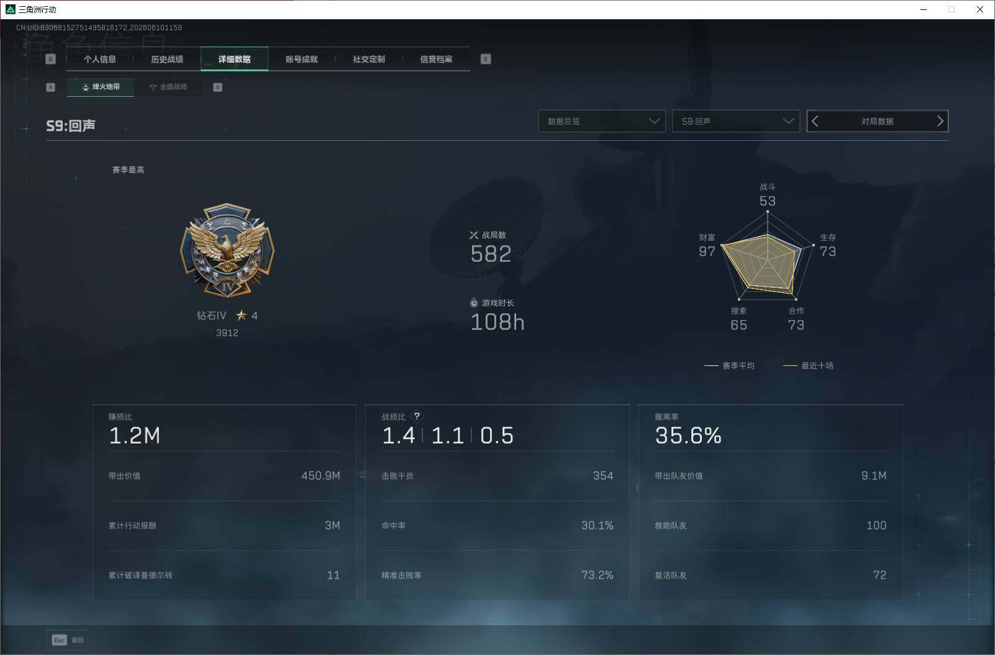Click the D key hint icon
Image resolution: width=995 pixels, height=655 pixels.
coord(217,87)
